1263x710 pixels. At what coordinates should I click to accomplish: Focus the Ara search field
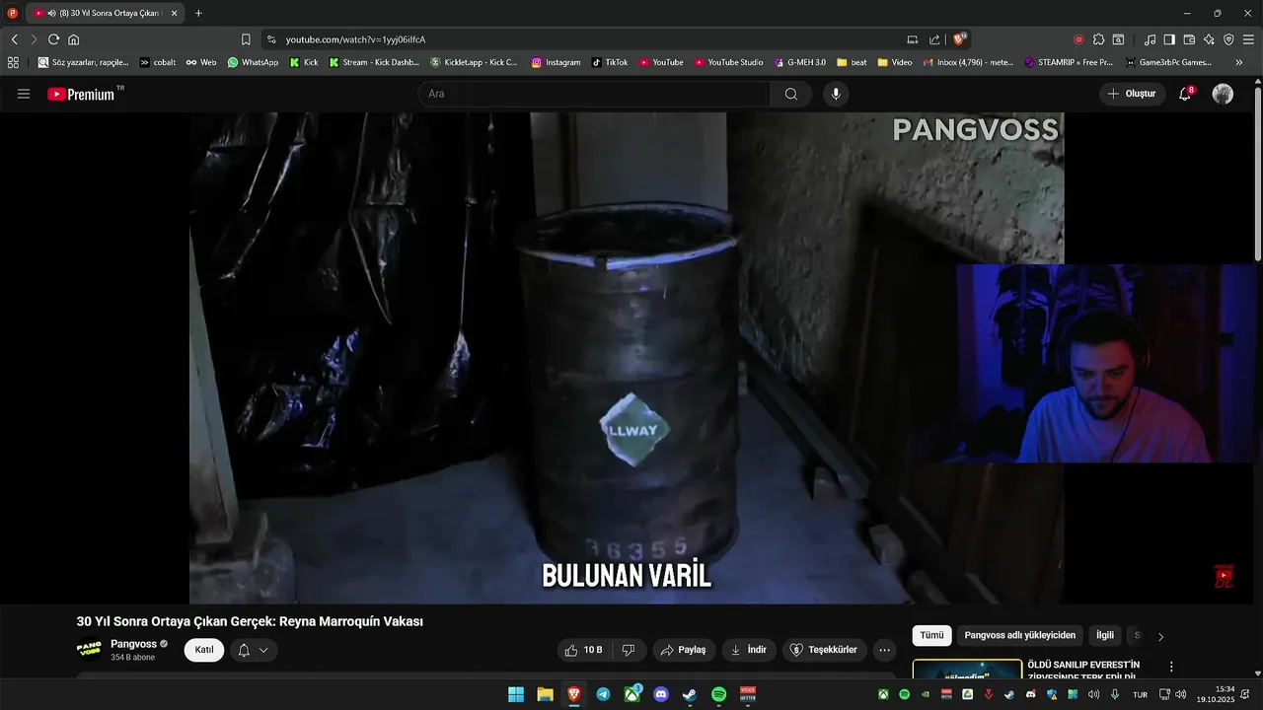(x=595, y=94)
